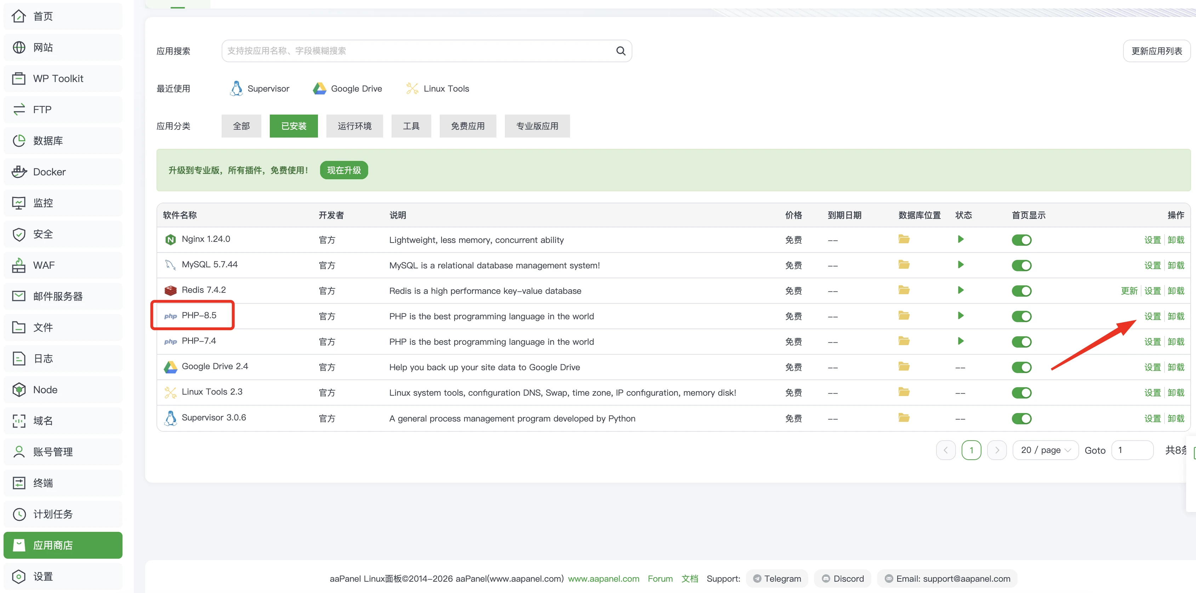Expand the 20 / page dropdown
Image resolution: width=1196 pixels, height=593 pixels.
1045,450
